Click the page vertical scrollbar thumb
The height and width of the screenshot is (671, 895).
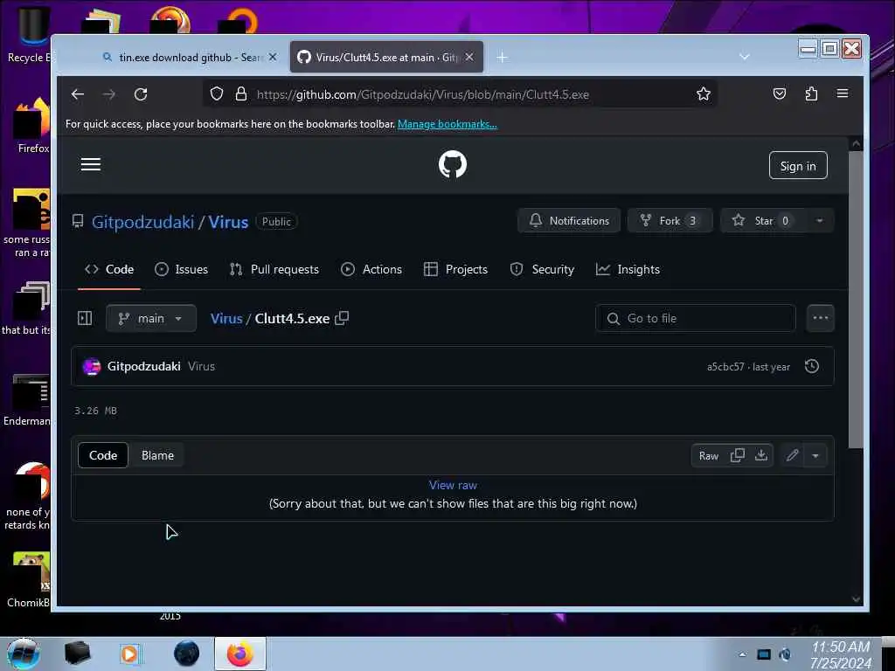856,300
